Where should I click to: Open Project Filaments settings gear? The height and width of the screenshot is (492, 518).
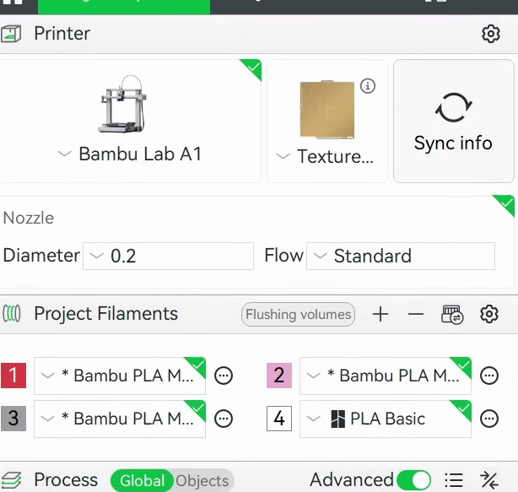point(489,314)
